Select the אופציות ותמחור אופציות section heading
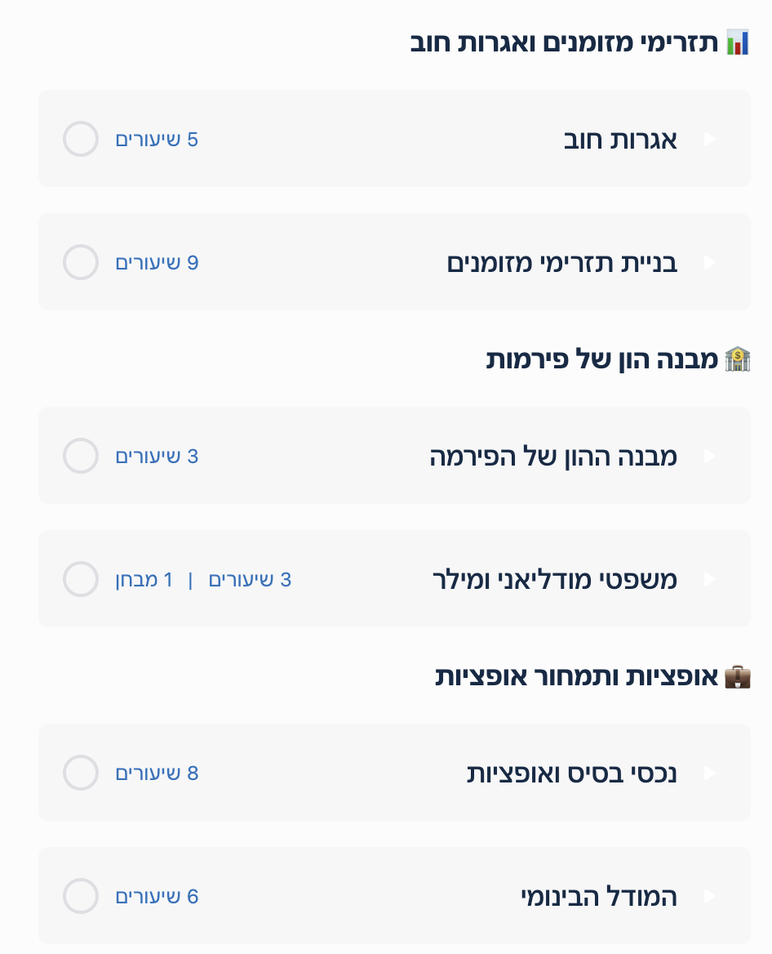Image resolution: width=772 pixels, height=954 pixels. (576, 677)
